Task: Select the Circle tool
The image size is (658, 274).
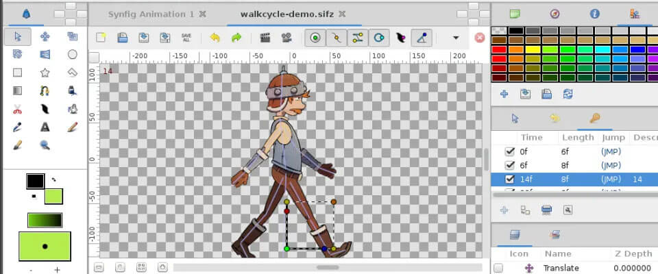Action: [73, 54]
